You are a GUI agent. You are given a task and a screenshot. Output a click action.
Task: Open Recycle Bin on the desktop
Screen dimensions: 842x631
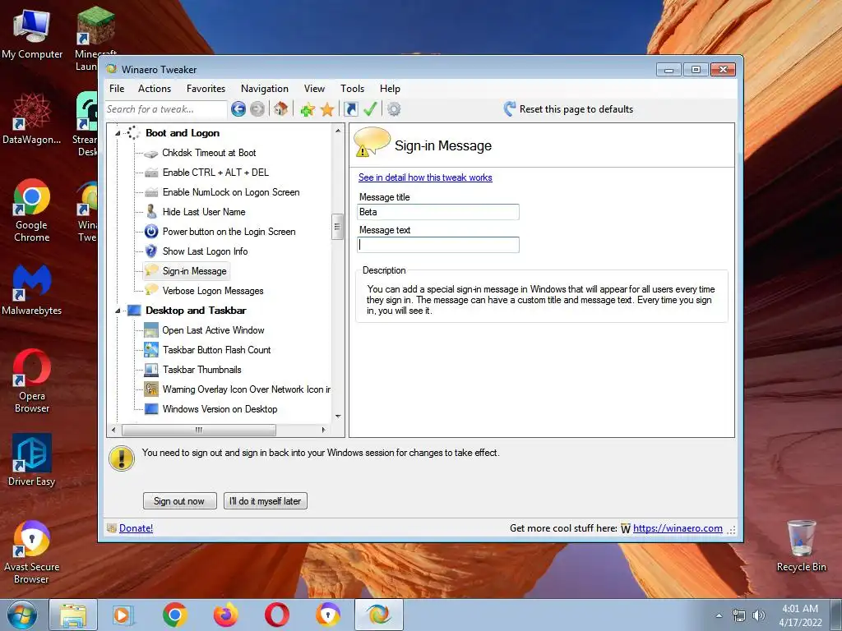pos(801,546)
